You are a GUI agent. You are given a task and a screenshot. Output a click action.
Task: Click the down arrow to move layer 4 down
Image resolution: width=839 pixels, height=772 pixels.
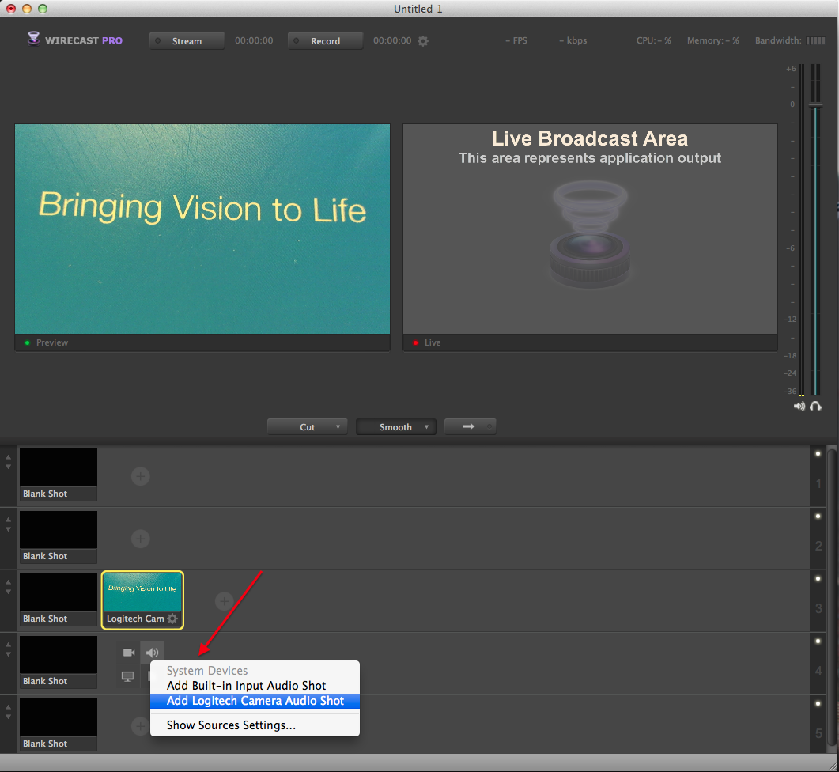(x=8, y=654)
